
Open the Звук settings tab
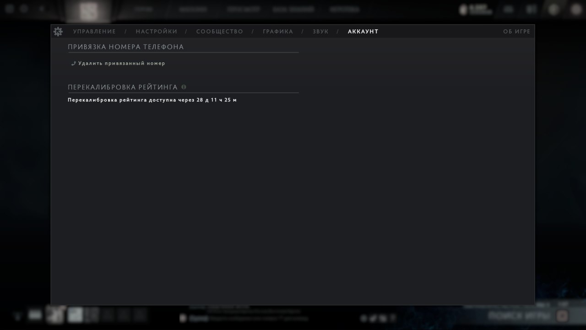pyautogui.click(x=320, y=32)
